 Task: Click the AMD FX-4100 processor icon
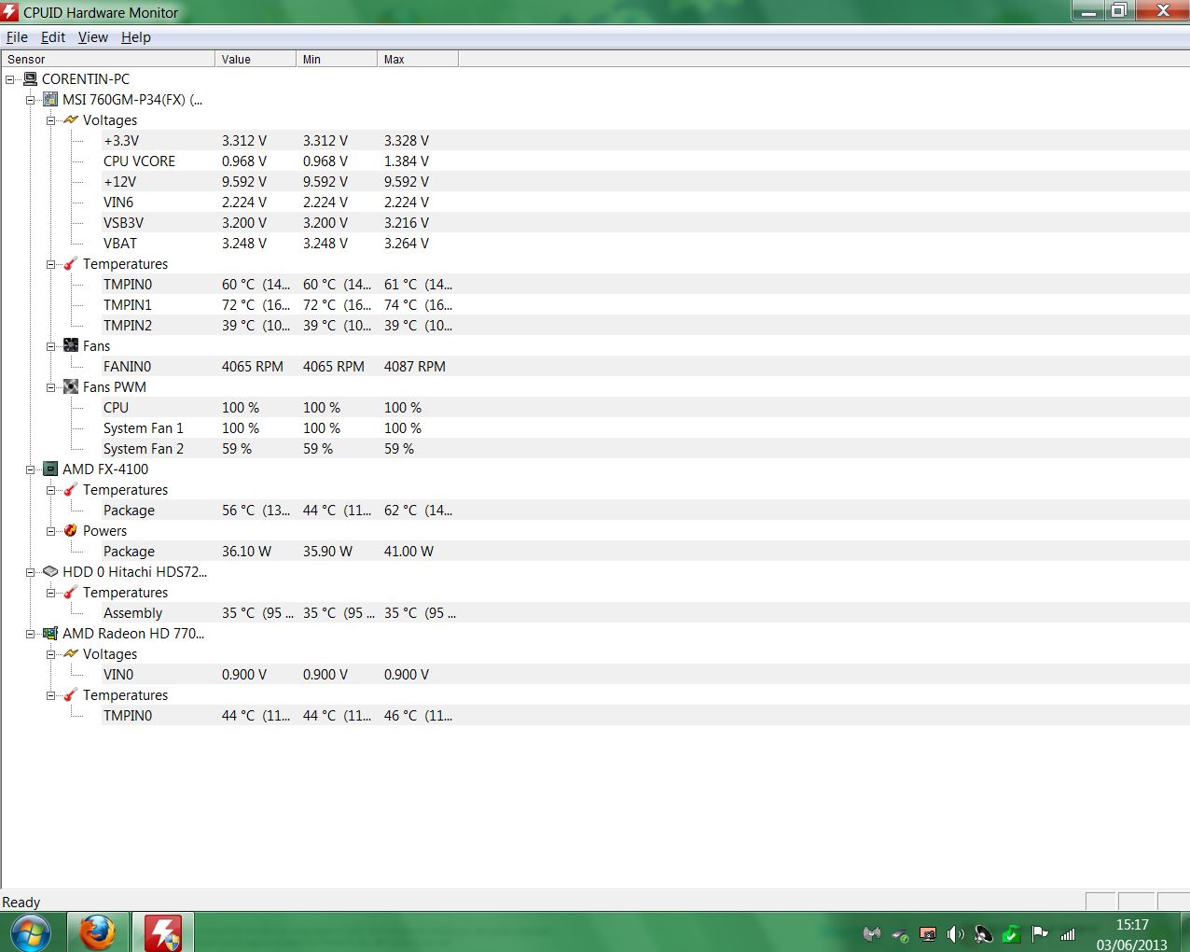click(50, 469)
